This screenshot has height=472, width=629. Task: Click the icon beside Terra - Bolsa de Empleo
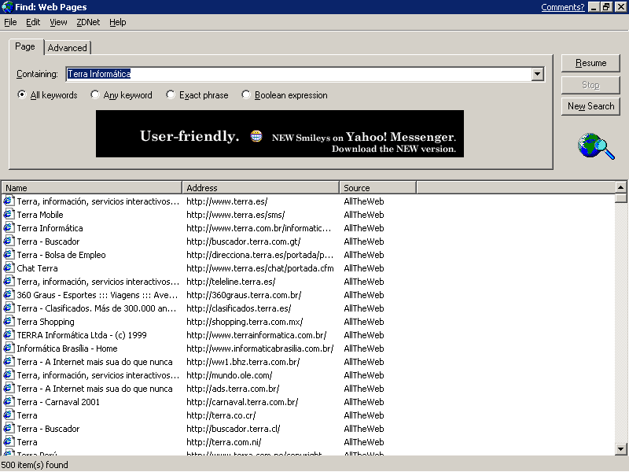point(9,255)
